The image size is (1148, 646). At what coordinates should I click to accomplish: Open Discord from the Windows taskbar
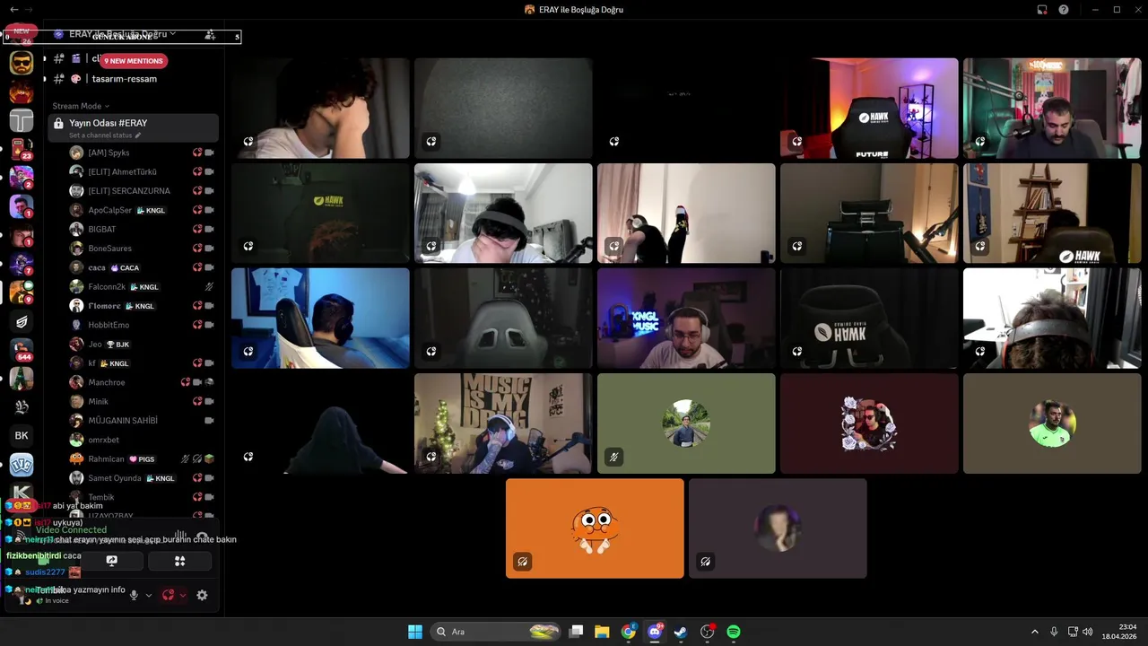click(655, 632)
